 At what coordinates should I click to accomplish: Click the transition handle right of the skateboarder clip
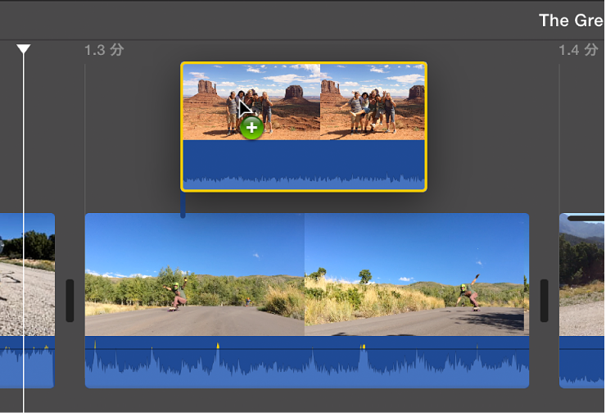[544, 301]
